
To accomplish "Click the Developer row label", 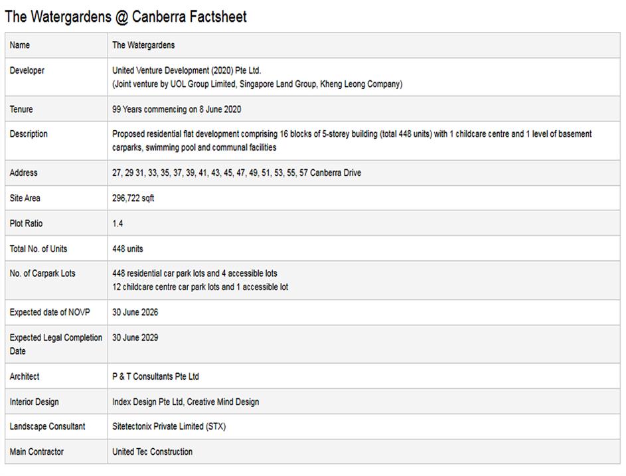I will click(x=27, y=70).
